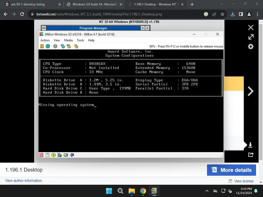Close the ast-50-1 directory listing tab
The width and height of the screenshot is (263, 197).
(x=59, y=4)
